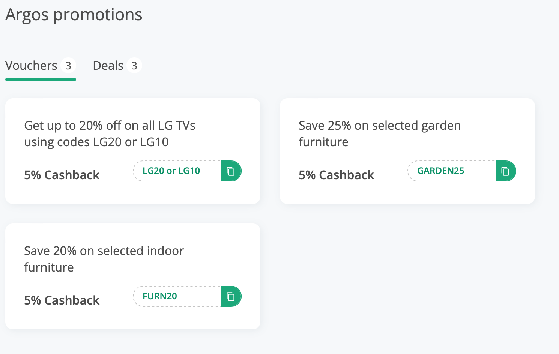
Task: Select the FURN20 code field
Action: [177, 296]
